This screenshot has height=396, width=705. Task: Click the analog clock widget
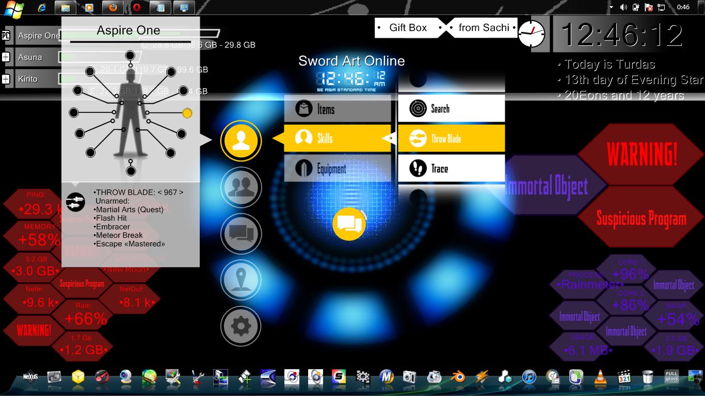pyautogui.click(x=532, y=35)
